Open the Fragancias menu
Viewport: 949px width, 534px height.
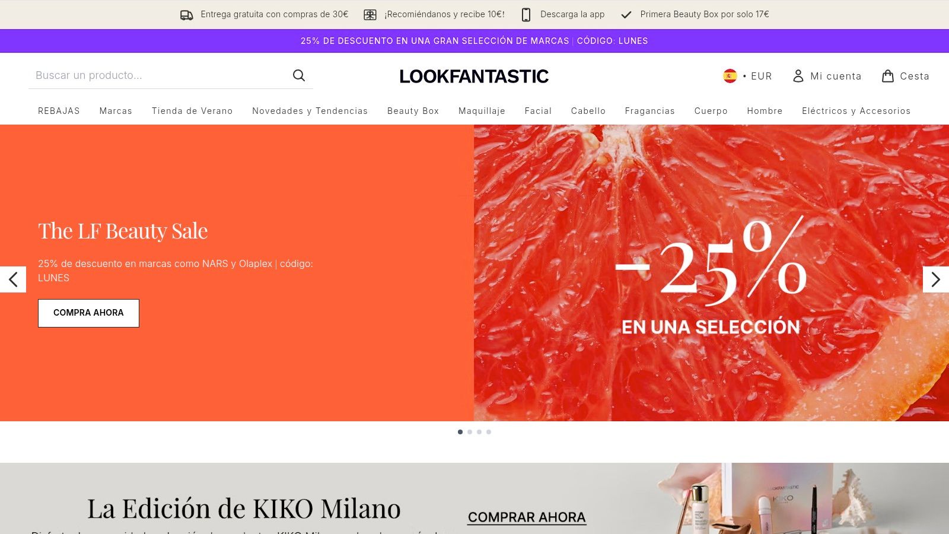tap(649, 111)
